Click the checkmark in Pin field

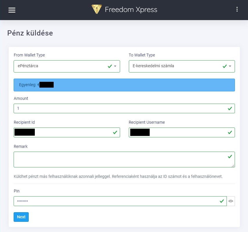click(222, 201)
